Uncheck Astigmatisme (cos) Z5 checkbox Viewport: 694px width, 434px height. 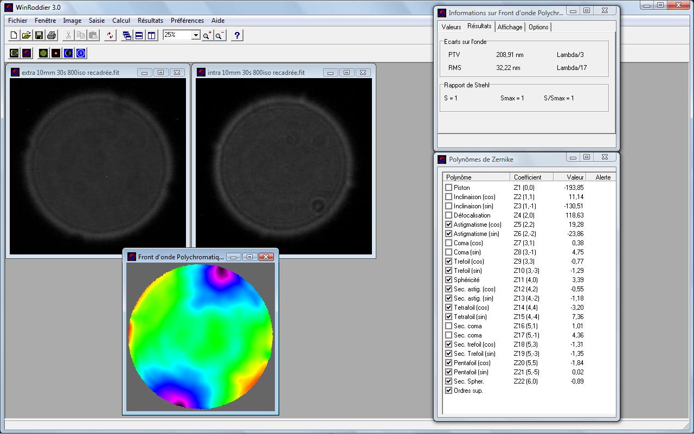[448, 225]
